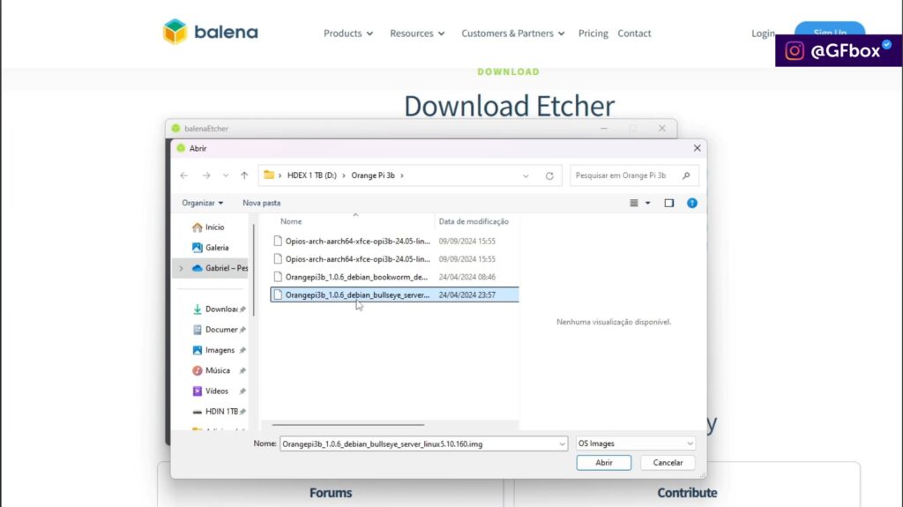Image resolution: width=903 pixels, height=507 pixels.
Task: Click Login link on balena site
Action: coord(763,34)
